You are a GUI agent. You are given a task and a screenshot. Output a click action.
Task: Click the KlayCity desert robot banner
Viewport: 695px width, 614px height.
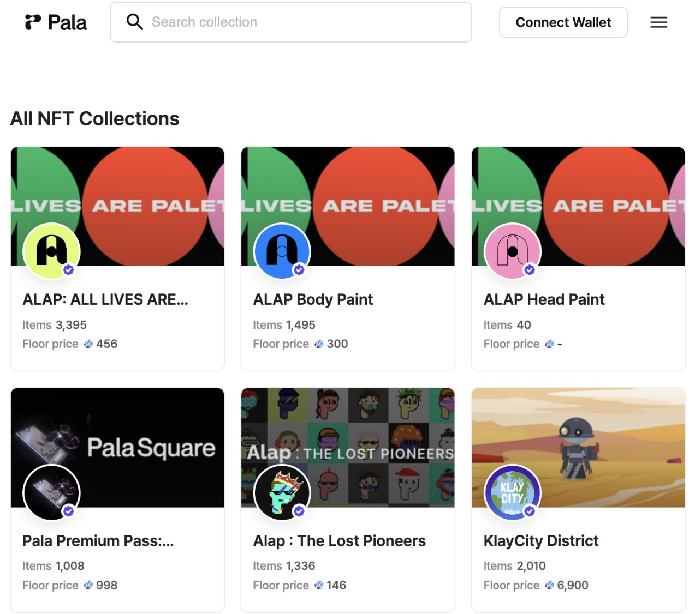click(x=601, y=436)
